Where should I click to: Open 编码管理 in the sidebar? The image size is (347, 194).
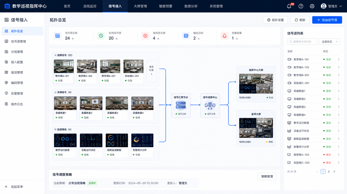click(x=22, y=83)
